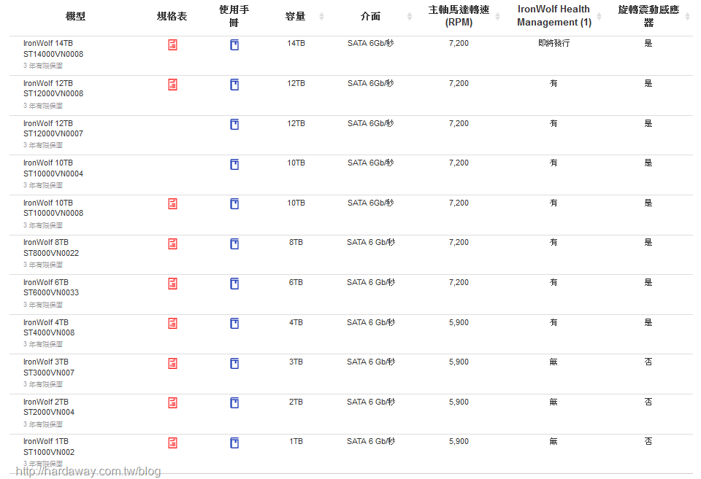
Task: Click 5,900 RPM value in 4TB row
Action: [459, 322]
